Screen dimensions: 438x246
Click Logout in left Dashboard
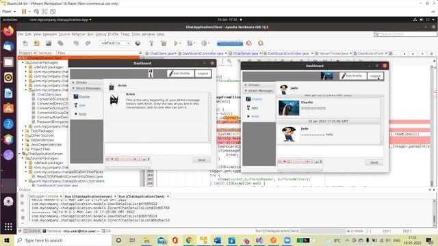click(x=203, y=73)
